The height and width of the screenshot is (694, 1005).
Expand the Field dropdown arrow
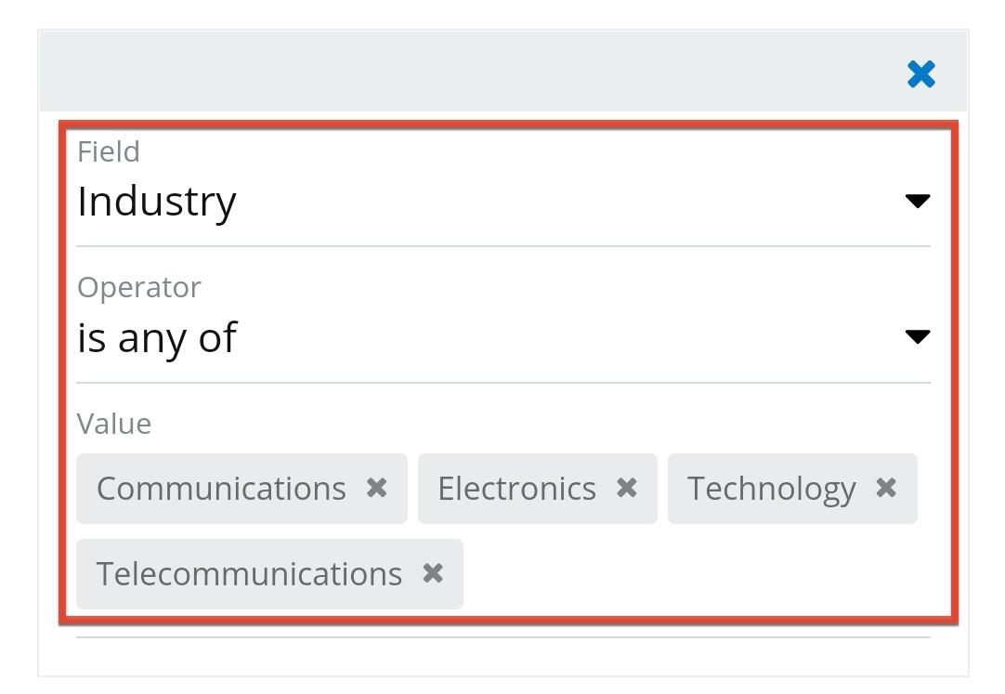[917, 201]
